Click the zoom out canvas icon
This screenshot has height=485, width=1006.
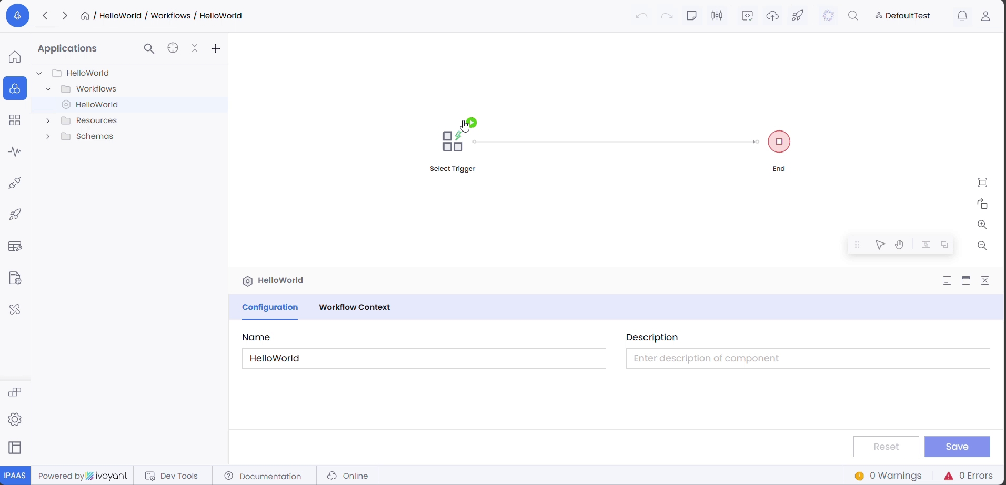click(x=982, y=246)
